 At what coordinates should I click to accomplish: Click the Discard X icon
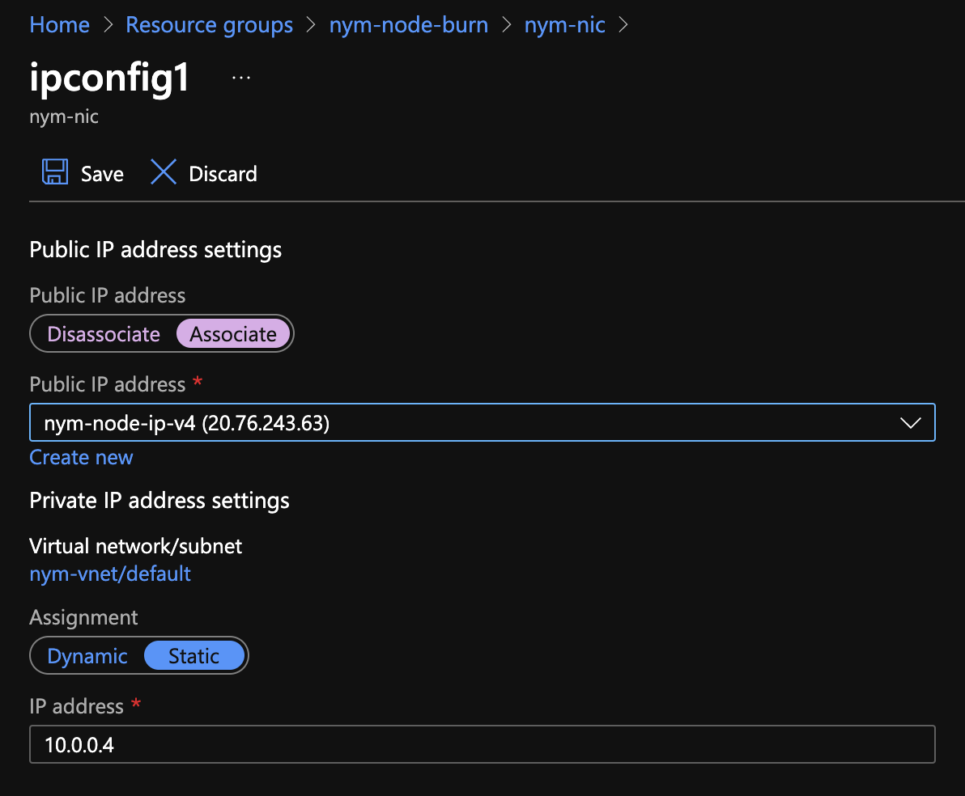(x=164, y=171)
